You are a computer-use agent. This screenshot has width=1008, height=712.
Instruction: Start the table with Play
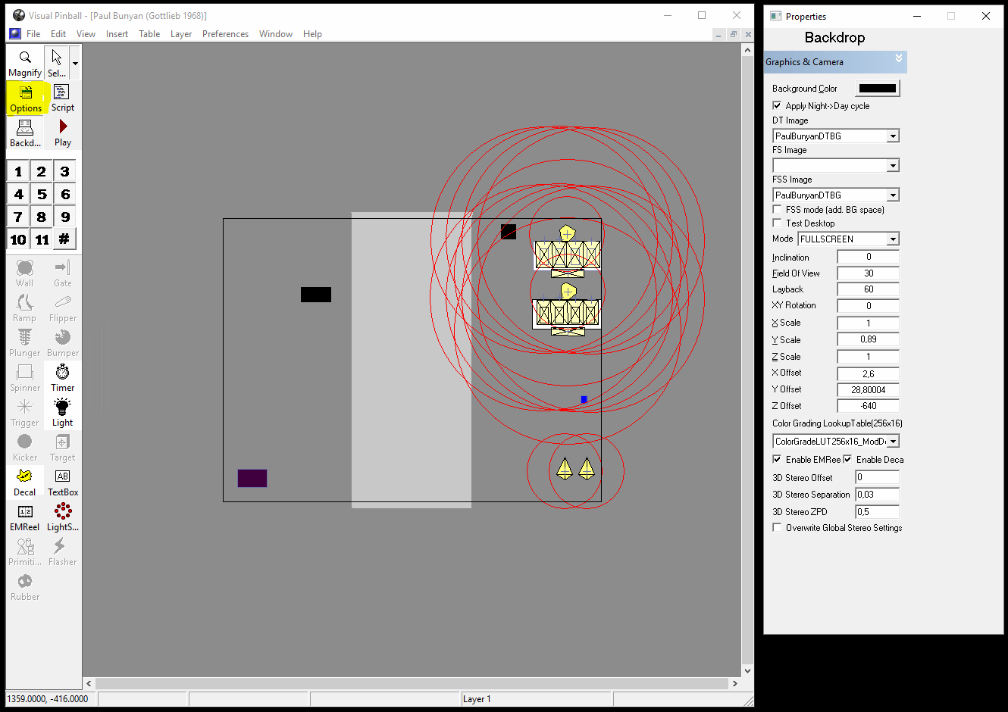[x=63, y=133]
